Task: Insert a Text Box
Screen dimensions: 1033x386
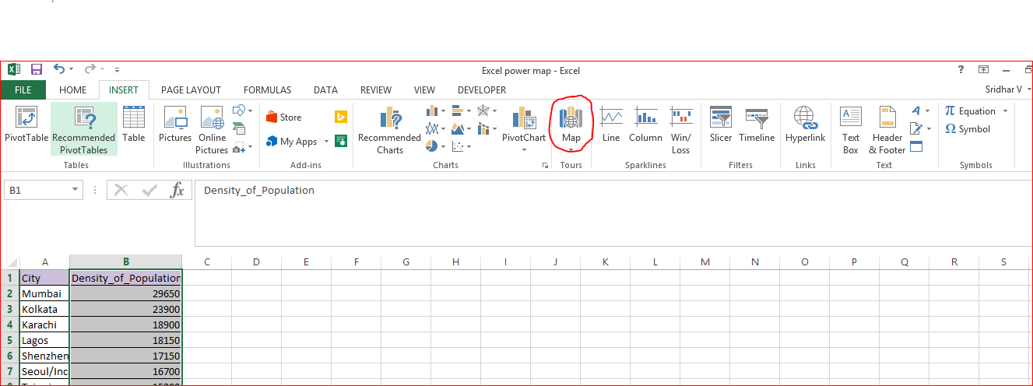Action: [x=851, y=130]
